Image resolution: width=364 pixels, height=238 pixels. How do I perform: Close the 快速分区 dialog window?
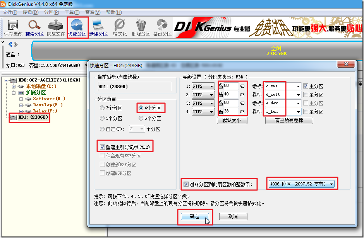pyautogui.click(x=346, y=64)
